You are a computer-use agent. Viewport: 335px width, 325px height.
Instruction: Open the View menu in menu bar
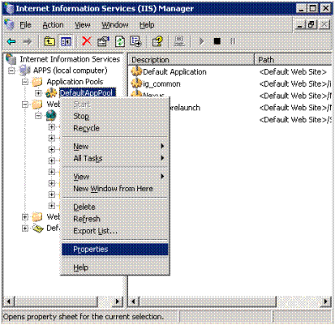pos(83,25)
